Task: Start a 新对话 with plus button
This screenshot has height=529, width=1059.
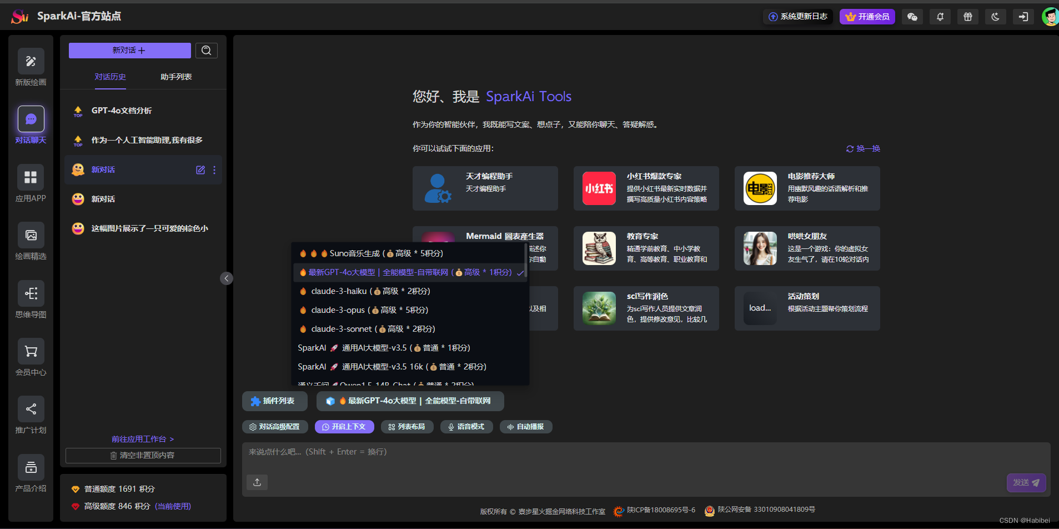Action: tap(129, 51)
